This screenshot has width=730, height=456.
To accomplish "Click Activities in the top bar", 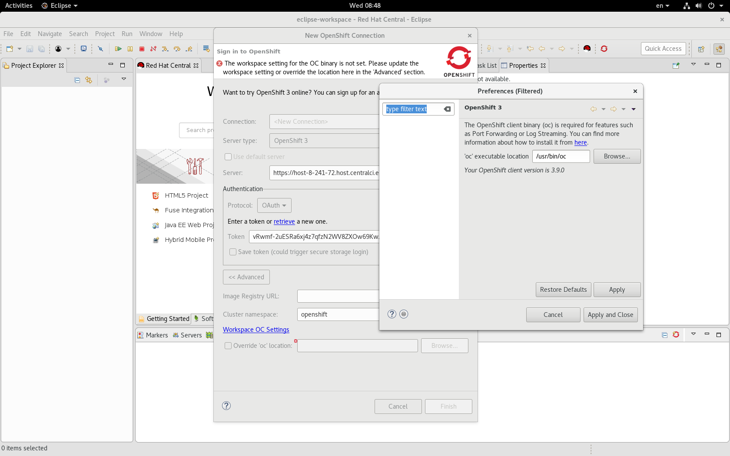I will click(x=19, y=6).
